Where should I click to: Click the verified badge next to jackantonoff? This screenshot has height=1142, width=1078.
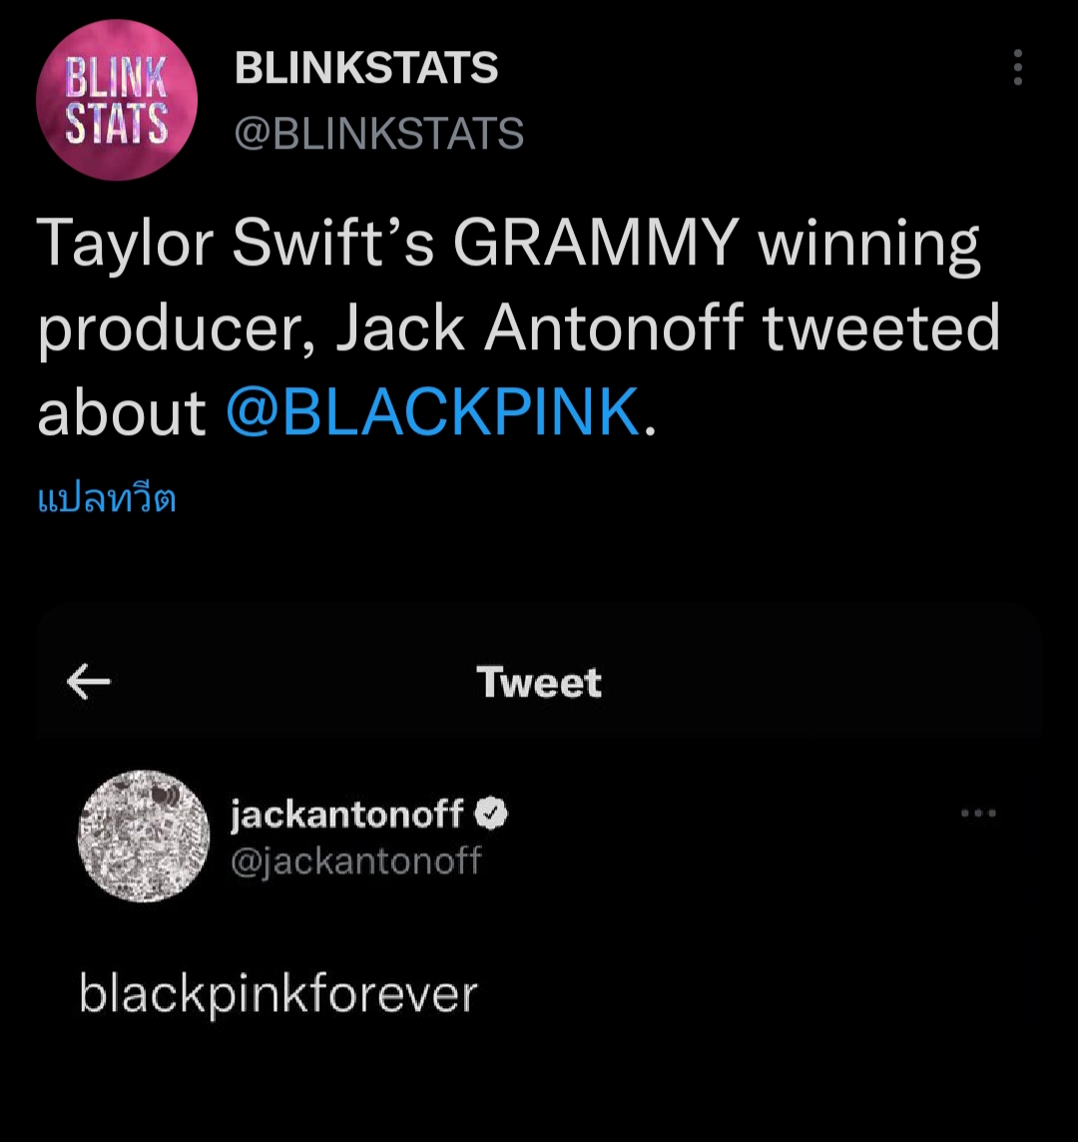point(490,816)
